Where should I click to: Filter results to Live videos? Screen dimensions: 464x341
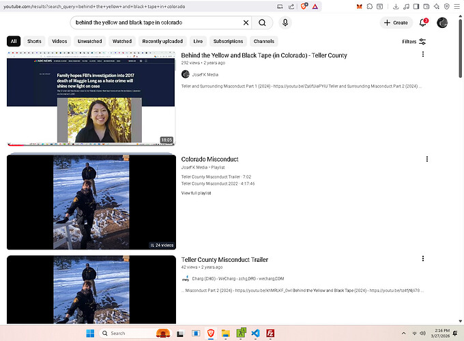pyautogui.click(x=197, y=42)
